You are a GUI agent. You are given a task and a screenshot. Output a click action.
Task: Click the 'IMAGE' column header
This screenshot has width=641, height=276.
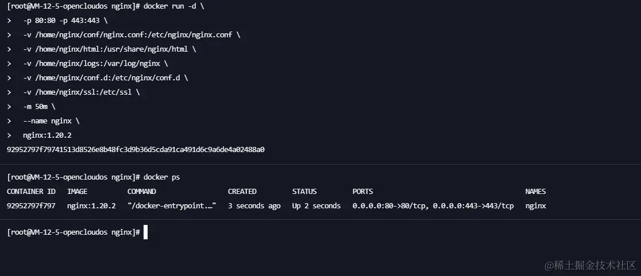78,192
